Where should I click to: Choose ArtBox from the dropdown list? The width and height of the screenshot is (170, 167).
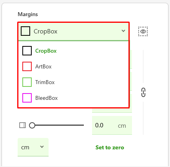point(73,66)
